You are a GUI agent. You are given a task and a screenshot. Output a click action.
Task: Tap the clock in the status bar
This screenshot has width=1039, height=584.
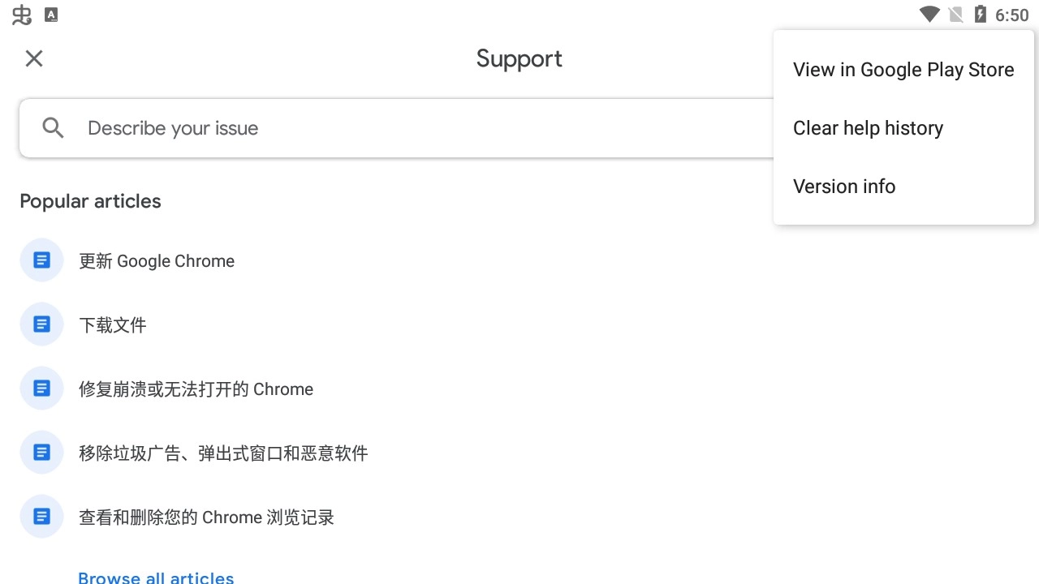[1011, 14]
